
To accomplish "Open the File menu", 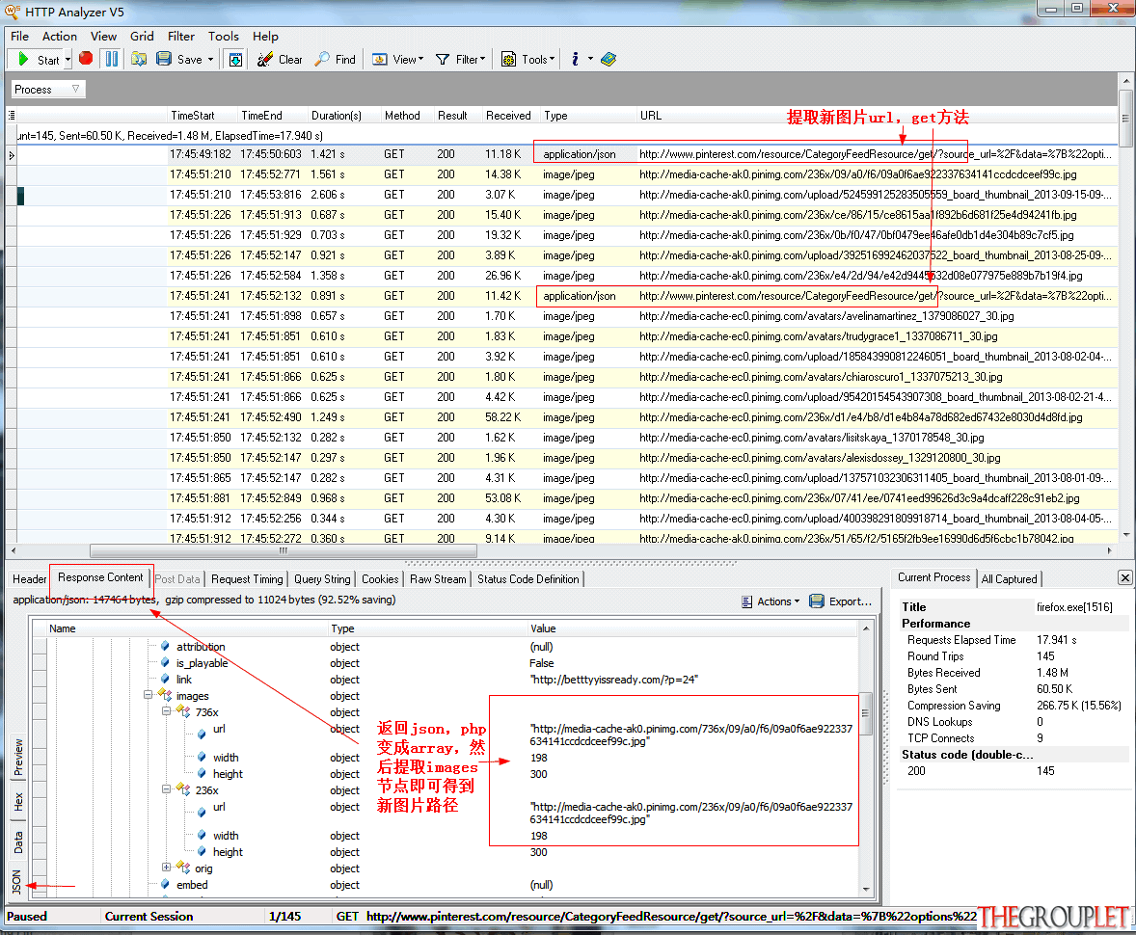I will click(19, 37).
